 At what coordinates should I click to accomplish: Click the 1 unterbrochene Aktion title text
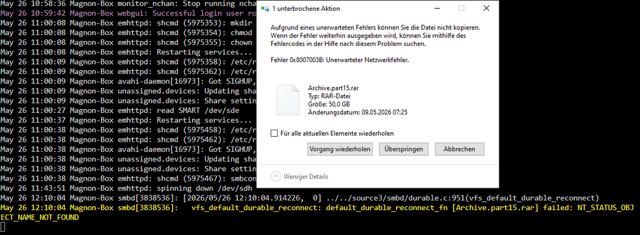click(x=306, y=8)
